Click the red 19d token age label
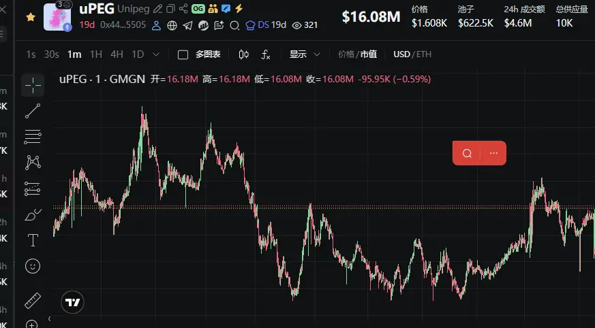 click(87, 25)
